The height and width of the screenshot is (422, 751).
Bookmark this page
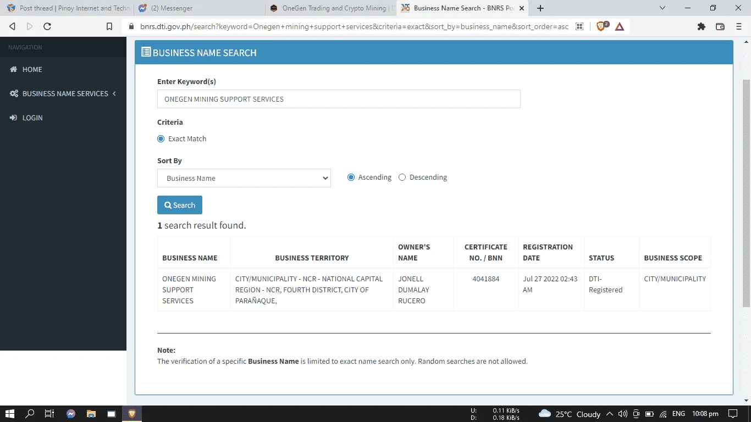[x=109, y=26]
